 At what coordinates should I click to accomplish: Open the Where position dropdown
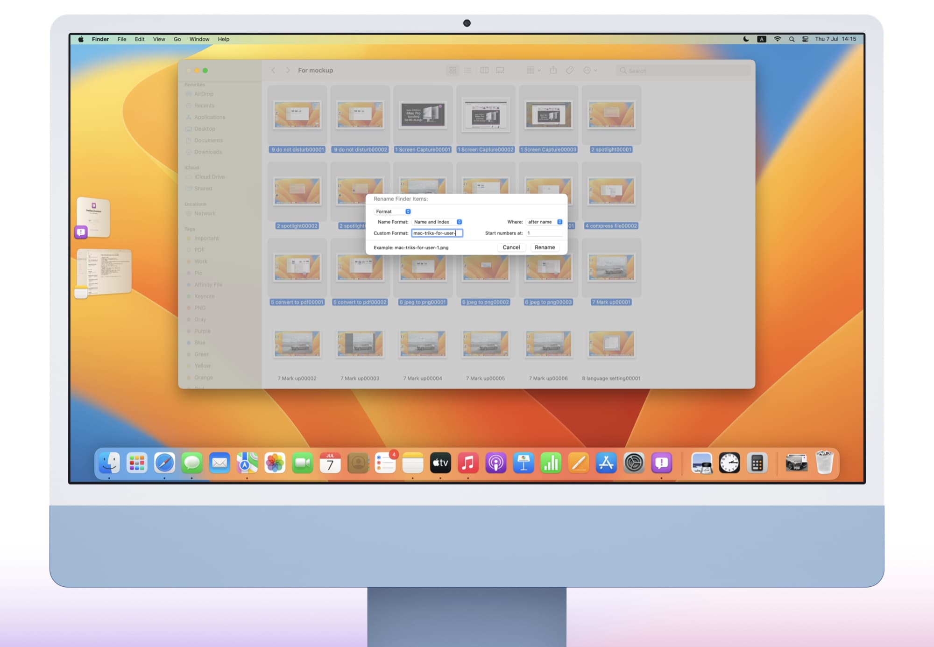(545, 222)
